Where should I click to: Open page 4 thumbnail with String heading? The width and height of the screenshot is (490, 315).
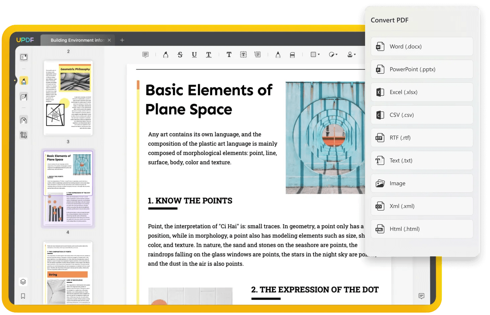coord(68,273)
